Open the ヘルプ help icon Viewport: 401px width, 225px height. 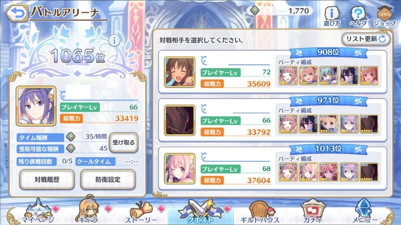tap(358, 16)
